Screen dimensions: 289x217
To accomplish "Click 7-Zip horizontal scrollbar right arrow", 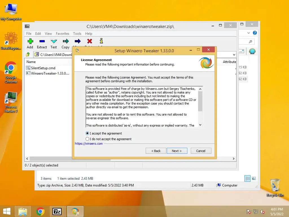I will 233,159.
